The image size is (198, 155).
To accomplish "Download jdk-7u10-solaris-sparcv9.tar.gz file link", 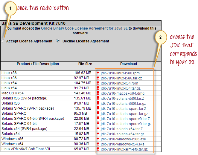I will [126, 124].
